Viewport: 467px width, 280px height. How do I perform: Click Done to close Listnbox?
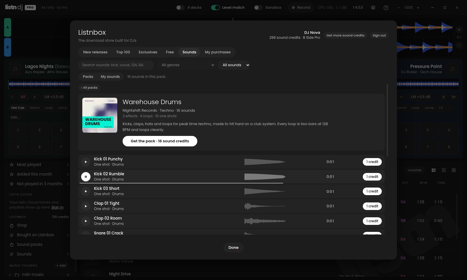pyautogui.click(x=233, y=248)
